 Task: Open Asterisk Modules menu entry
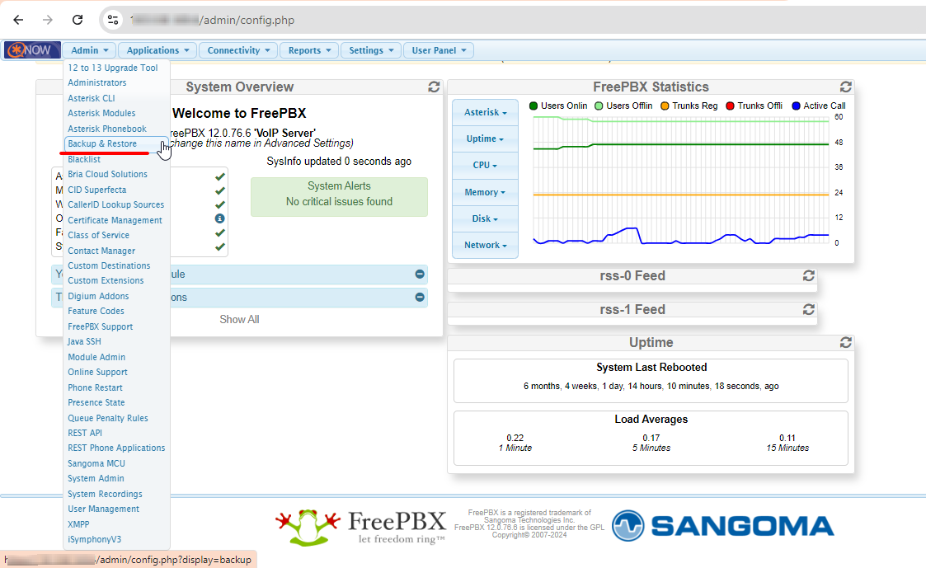[101, 113]
